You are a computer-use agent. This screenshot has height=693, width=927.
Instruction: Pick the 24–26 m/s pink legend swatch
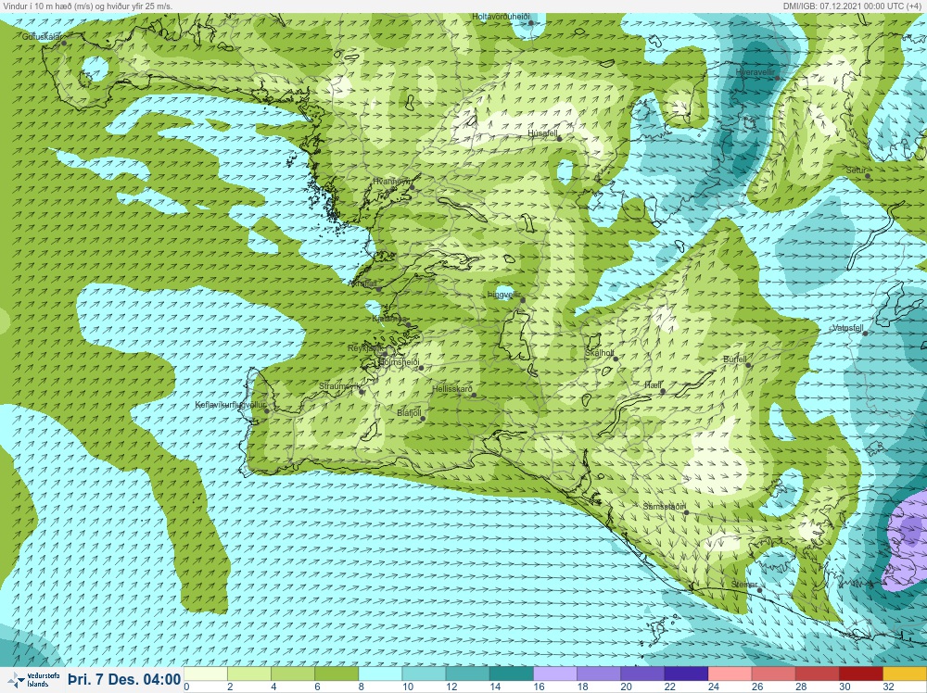[730, 674]
